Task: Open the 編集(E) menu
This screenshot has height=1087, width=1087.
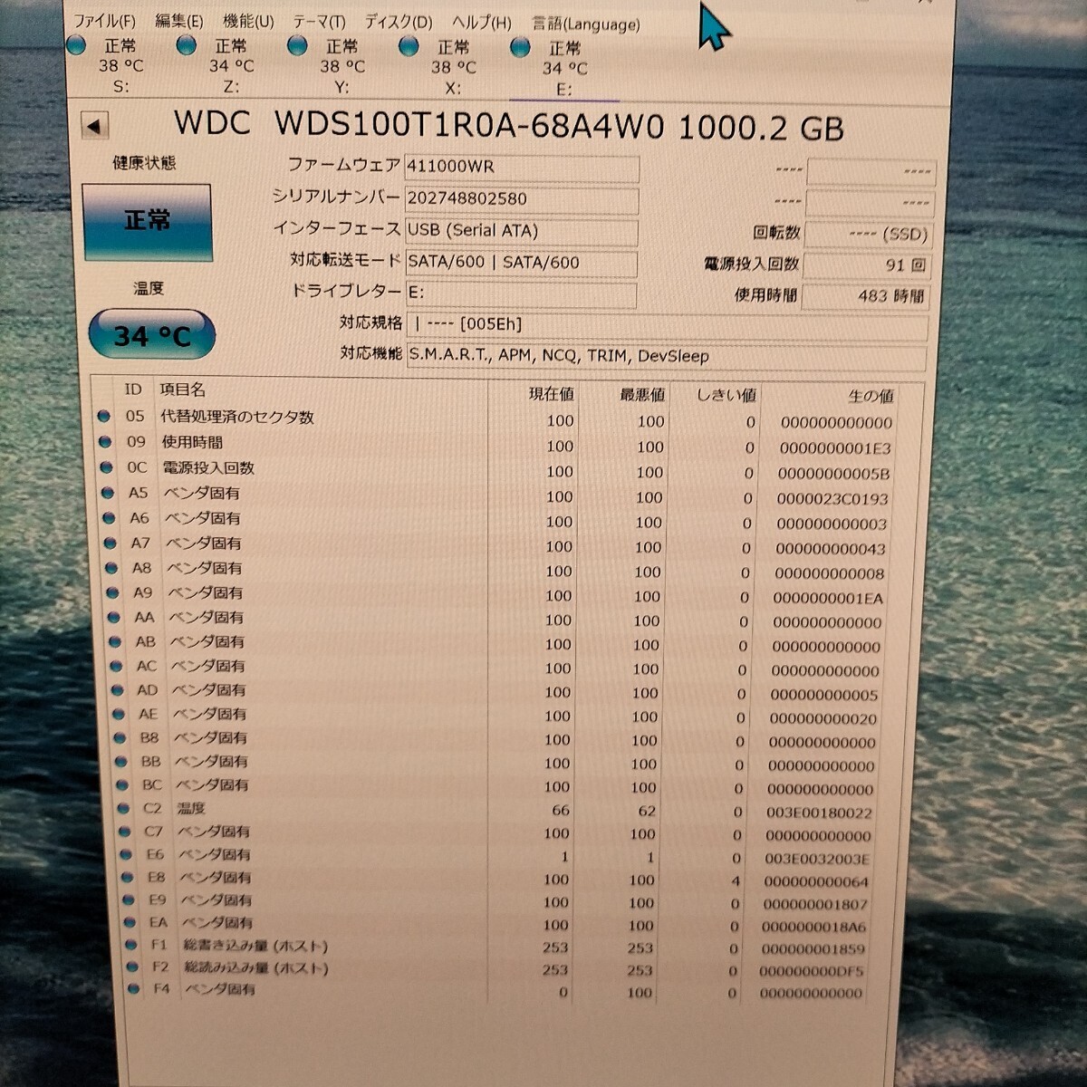Action: coord(178,20)
